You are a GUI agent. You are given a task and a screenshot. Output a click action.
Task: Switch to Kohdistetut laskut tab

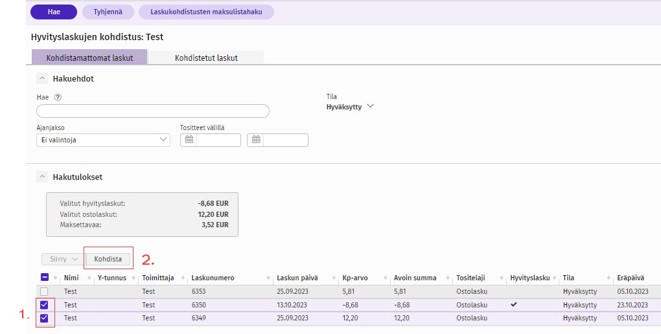pos(206,58)
